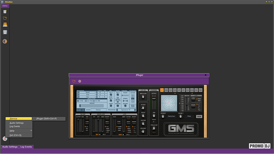
Task: Click the new project icon in the sidebar
Action: (x=5, y=12)
